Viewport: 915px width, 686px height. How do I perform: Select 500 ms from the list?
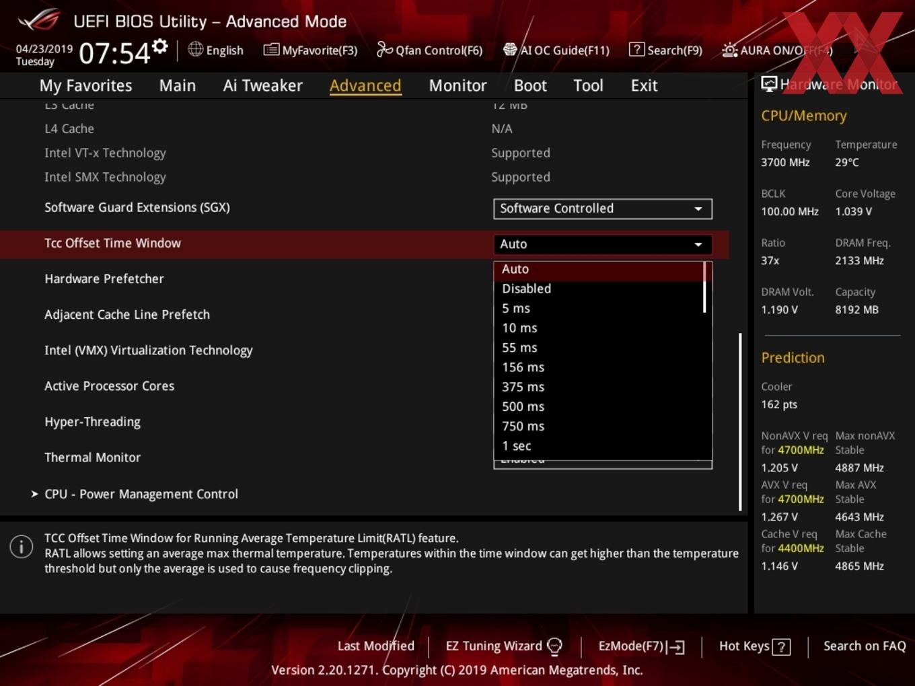coord(599,406)
